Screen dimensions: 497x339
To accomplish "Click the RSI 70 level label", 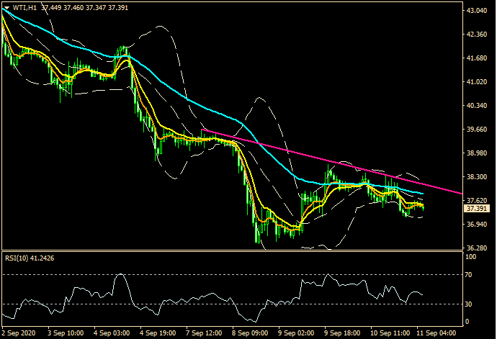I will click(469, 275).
